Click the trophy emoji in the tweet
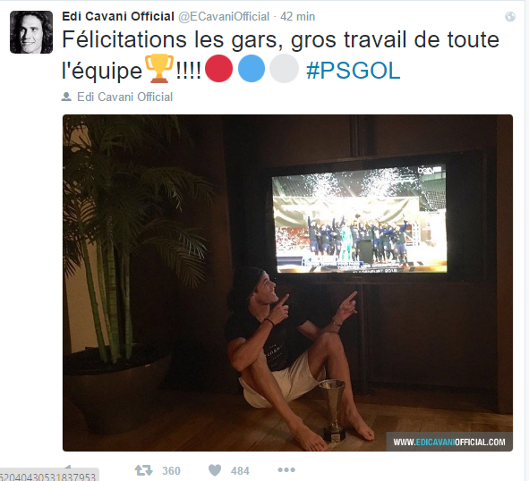The image size is (529, 481). (159, 69)
